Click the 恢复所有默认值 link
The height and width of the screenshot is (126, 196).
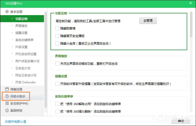click(16, 122)
